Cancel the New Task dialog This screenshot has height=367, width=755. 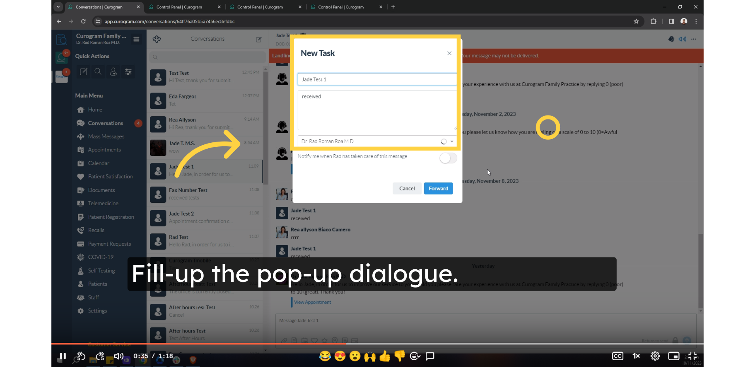click(407, 188)
